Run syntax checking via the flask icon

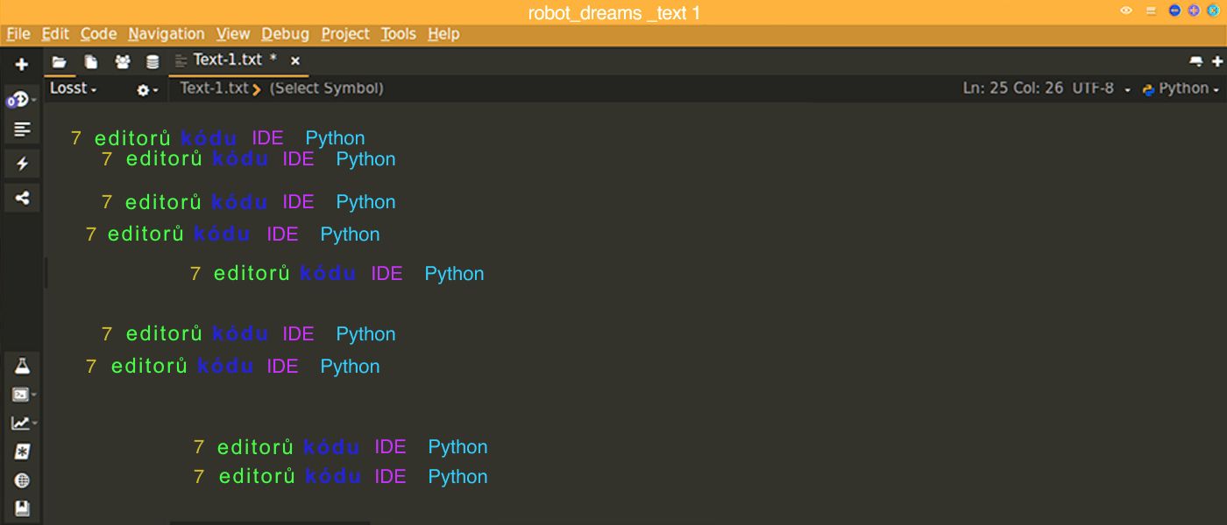pos(22,365)
